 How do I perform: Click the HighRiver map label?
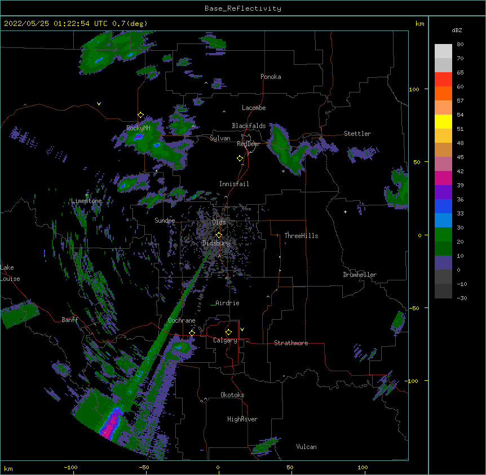coord(242,419)
